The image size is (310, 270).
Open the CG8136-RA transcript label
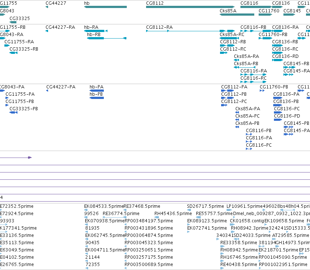tap(285, 27)
